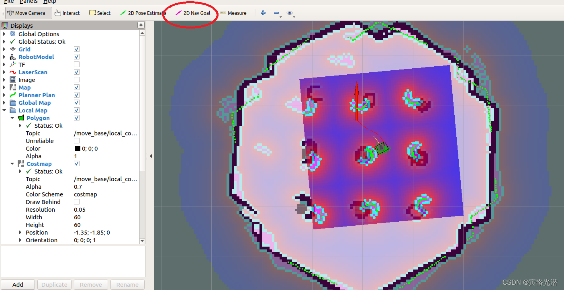Click the Rename button
The width and height of the screenshot is (564, 290).
coord(127,284)
